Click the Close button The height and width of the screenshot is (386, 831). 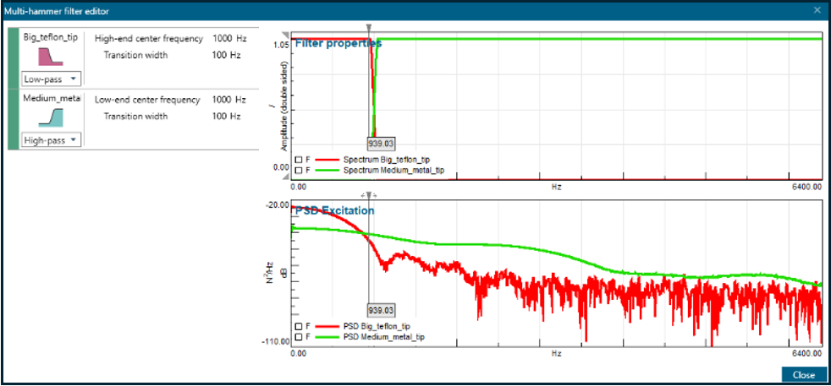(x=803, y=374)
